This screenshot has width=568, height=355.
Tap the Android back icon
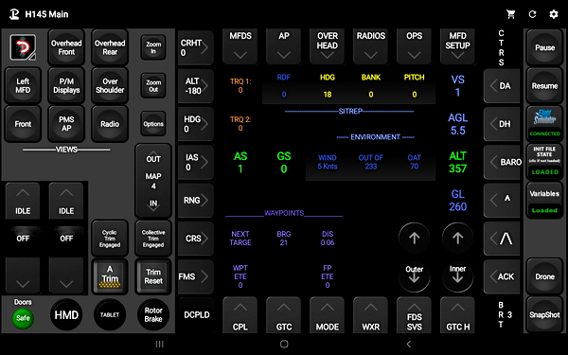[x=409, y=344]
